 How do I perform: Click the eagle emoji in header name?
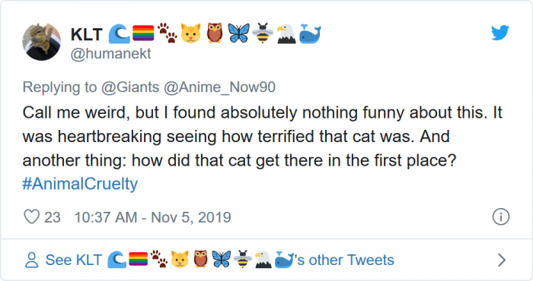[286, 33]
